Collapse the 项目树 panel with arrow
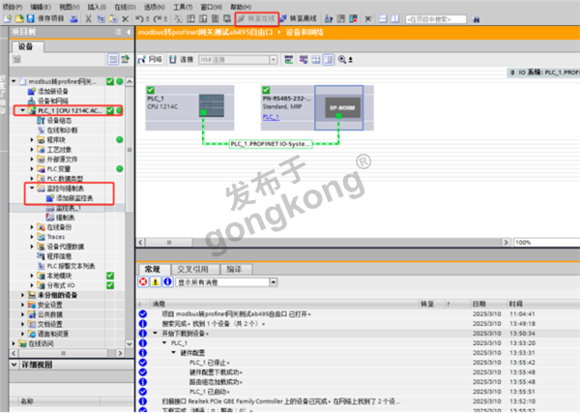The height and width of the screenshot is (413, 580). point(129,32)
